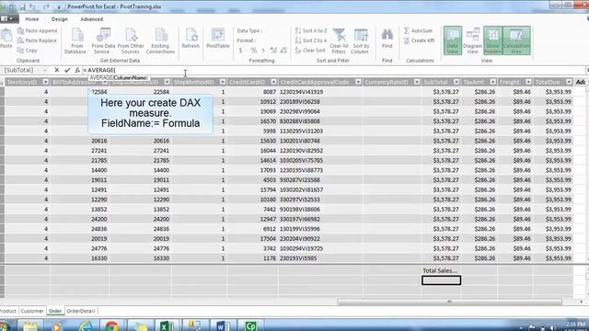Import From Data Service

click(x=103, y=40)
